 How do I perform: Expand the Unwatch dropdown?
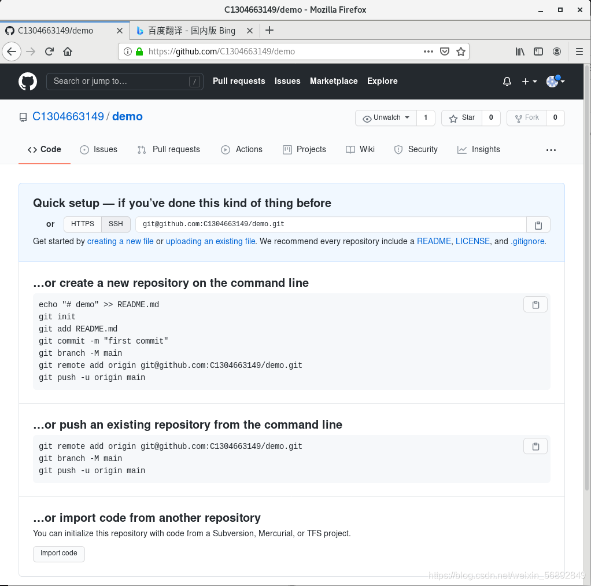pos(386,117)
